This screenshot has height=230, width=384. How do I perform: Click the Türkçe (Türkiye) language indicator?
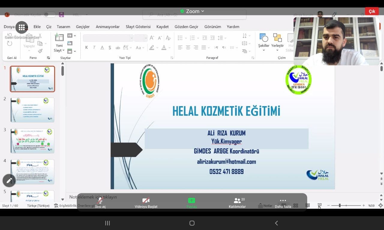tap(38, 206)
